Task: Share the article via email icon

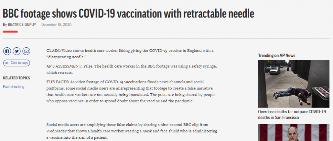Action: 26,51
